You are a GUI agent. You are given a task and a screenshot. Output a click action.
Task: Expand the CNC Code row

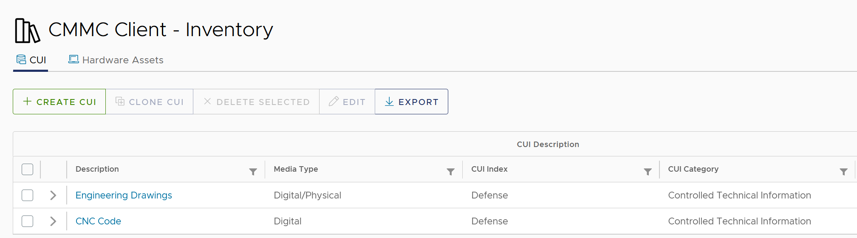coord(53,221)
